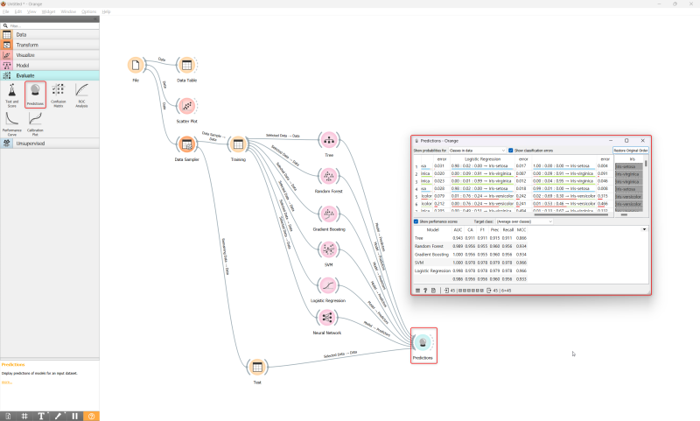Click the pause workflow icon
The width and height of the screenshot is (700, 421).
coord(74,416)
